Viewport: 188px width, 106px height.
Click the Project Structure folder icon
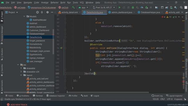(x=156, y=7)
